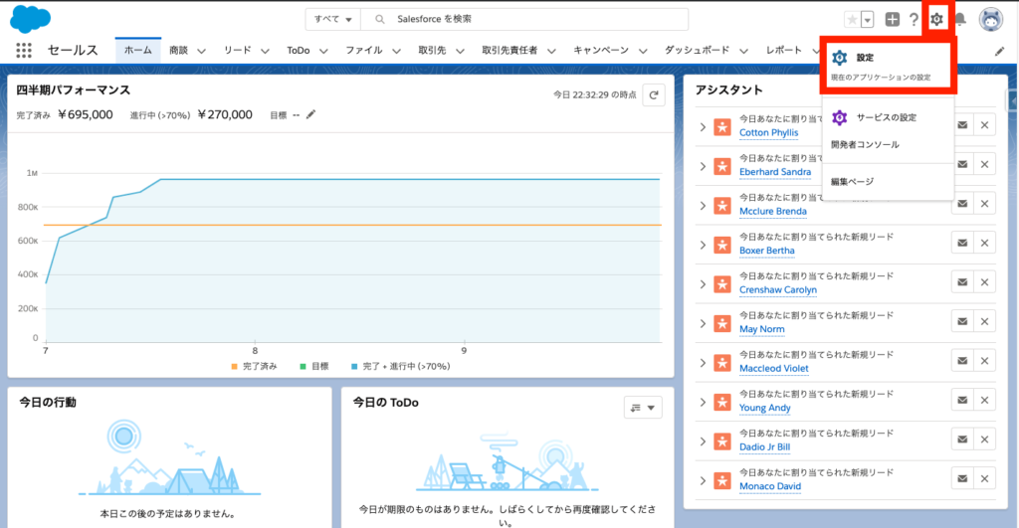Open the 取引先 tab dropdown chevron
This screenshot has height=528, width=1019.
pyautogui.click(x=460, y=51)
